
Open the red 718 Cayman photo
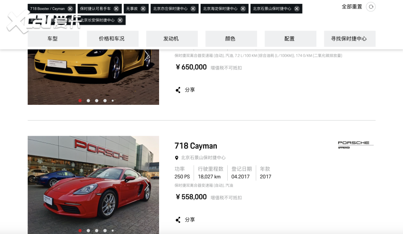pos(93,185)
